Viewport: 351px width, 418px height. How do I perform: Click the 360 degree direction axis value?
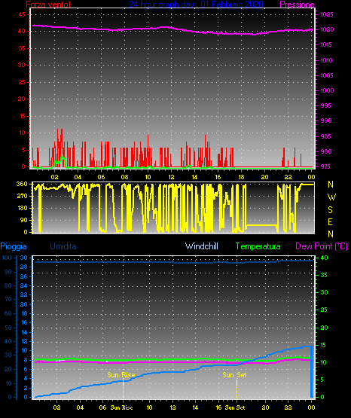click(22, 184)
